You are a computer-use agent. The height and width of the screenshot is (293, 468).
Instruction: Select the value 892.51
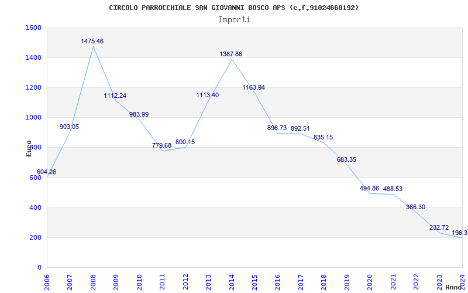pos(300,128)
